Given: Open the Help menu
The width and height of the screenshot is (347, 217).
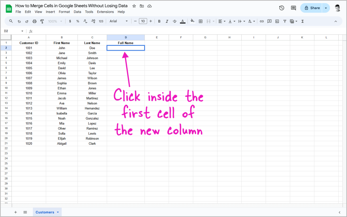Looking at the screenshot, I should pos(121,12).
